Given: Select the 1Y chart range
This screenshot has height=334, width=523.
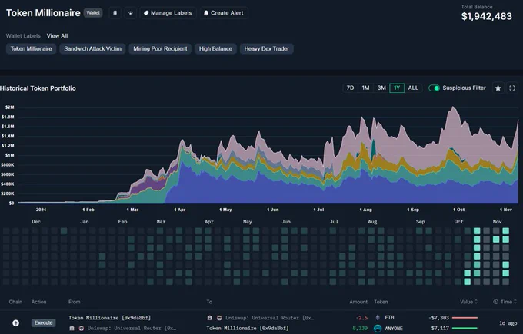Looking at the screenshot, I should (397, 88).
